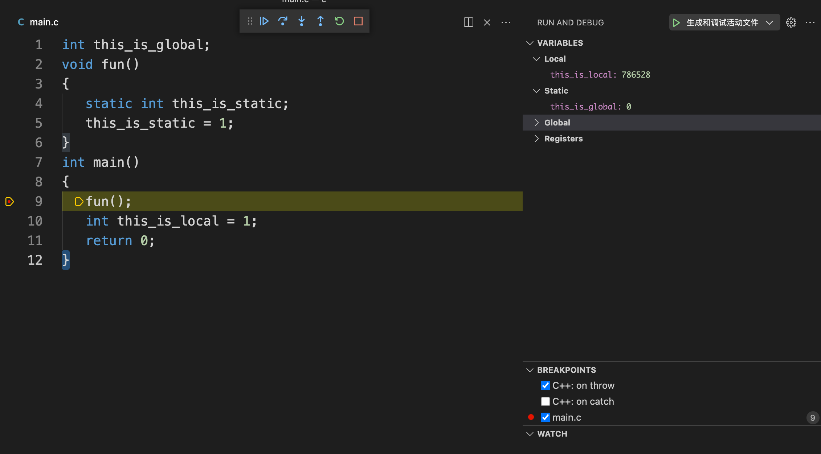This screenshot has width=821, height=454.
Task: Uncheck the C++: on throw breakpoint
Action: tap(546, 385)
